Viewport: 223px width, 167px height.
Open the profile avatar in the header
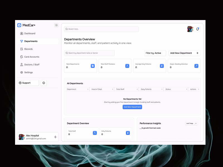click(190, 29)
